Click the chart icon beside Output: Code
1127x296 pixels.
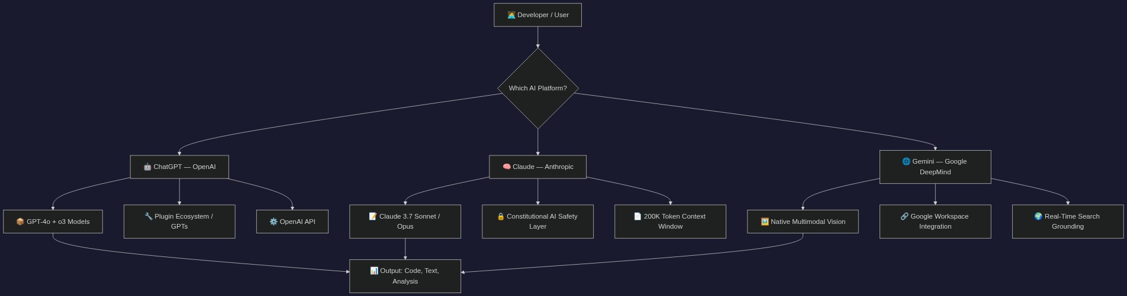click(374, 271)
